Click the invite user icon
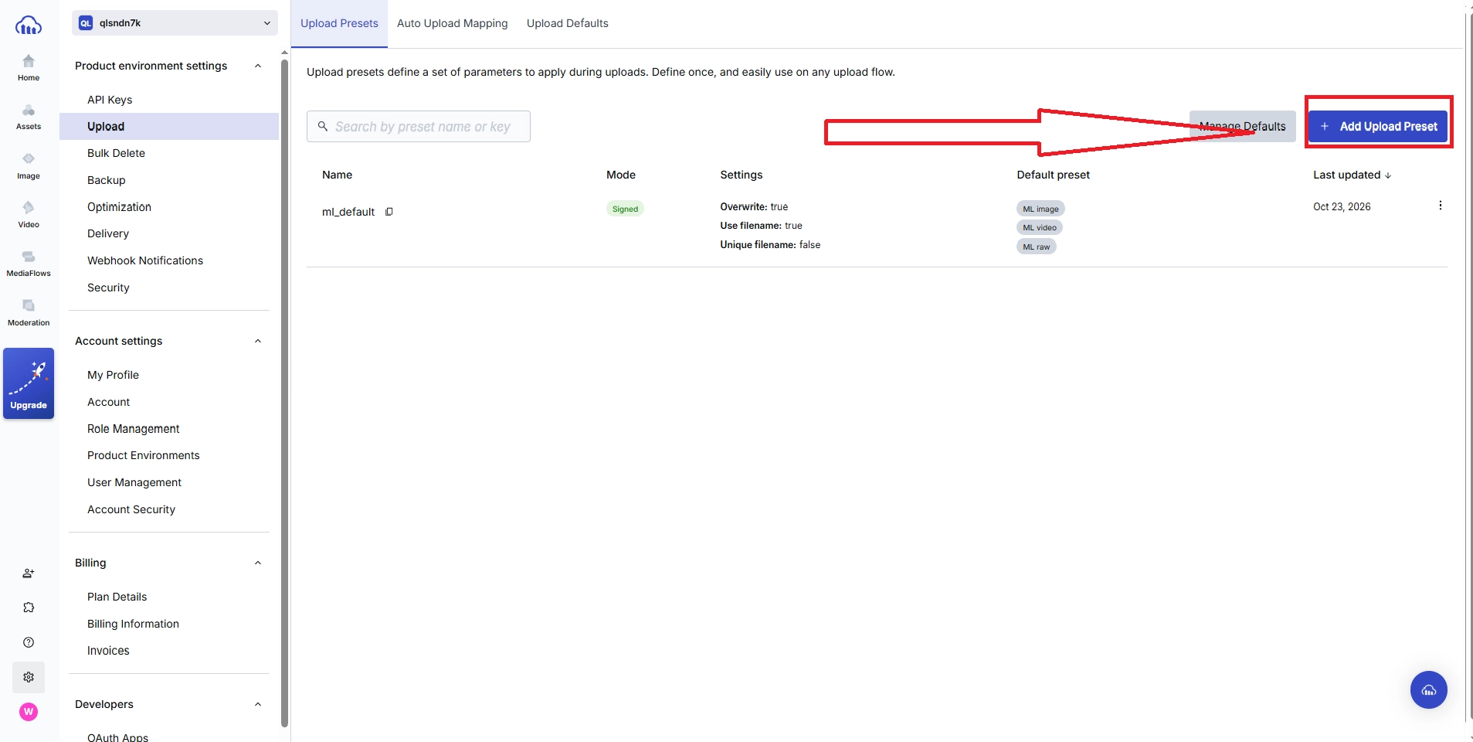The image size is (1473, 742). pyautogui.click(x=29, y=574)
